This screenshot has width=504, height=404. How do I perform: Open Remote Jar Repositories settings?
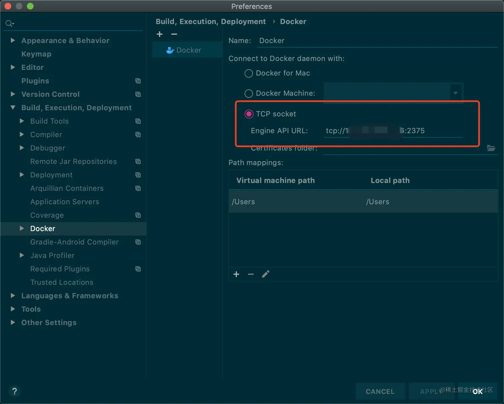(x=73, y=162)
